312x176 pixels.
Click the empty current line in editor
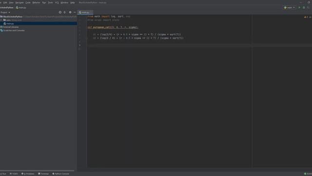tap(199, 45)
